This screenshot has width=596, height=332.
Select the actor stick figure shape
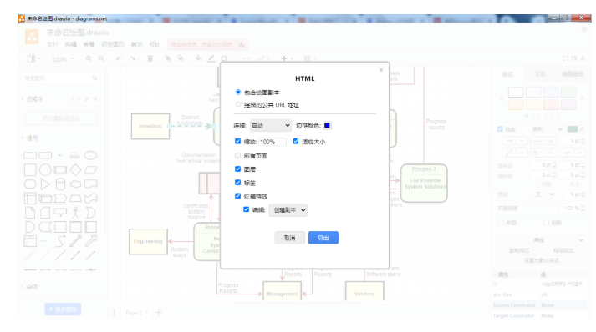(75, 213)
